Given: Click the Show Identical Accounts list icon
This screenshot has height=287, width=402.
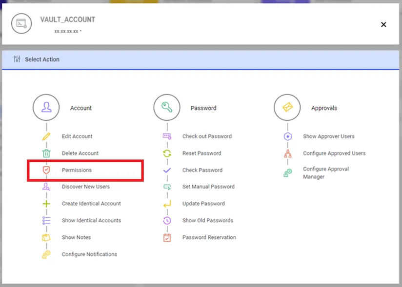Looking at the screenshot, I should (46, 220).
